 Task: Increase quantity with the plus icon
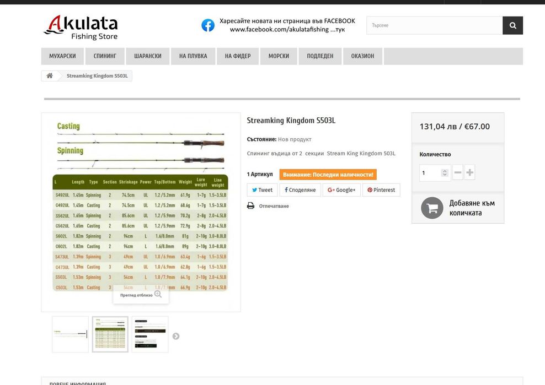(x=469, y=172)
